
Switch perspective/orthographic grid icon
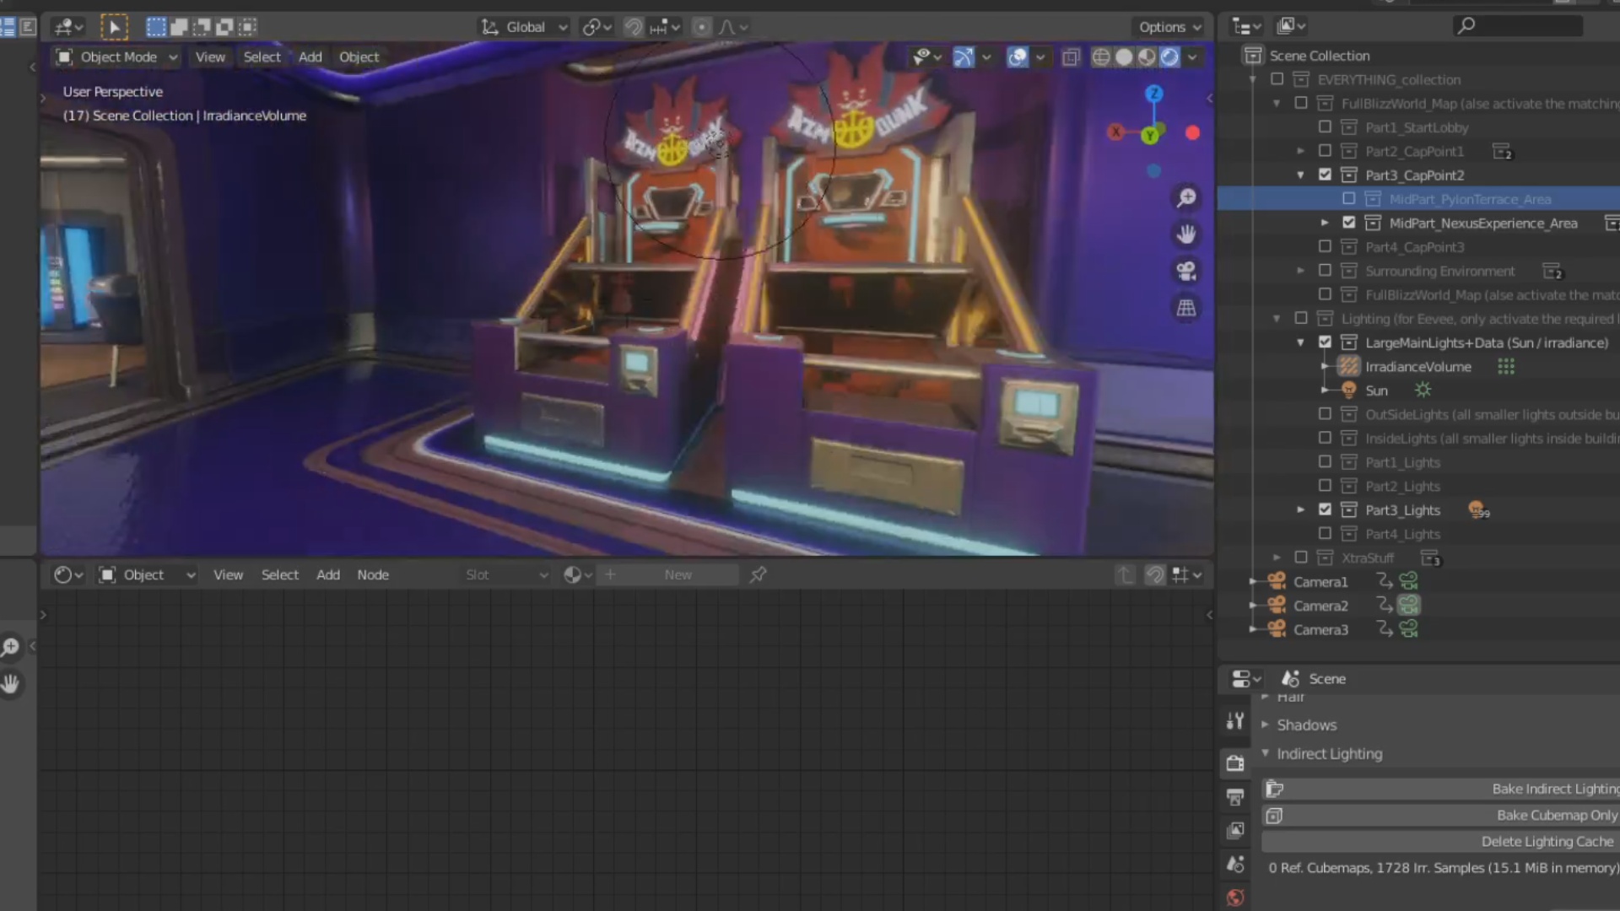1186,308
